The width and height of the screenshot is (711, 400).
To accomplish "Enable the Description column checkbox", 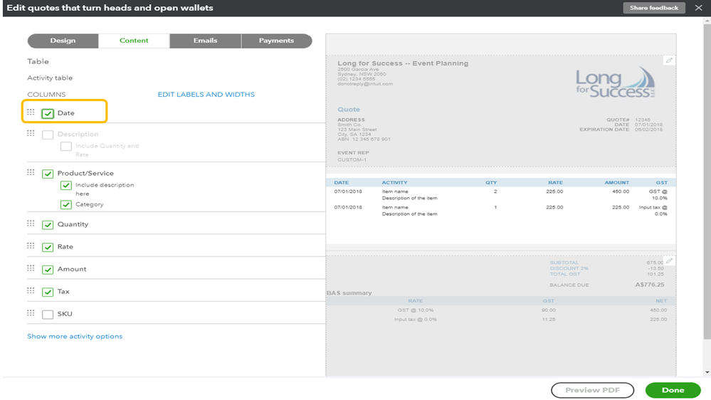I will coord(48,135).
